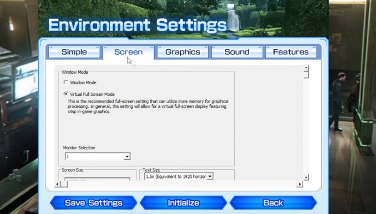Open the Graphics settings tab
This screenshot has height=214, width=376.
tap(182, 52)
